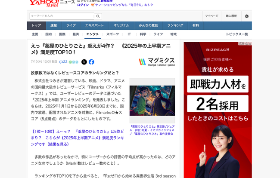Focus the keyword search input field
This screenshot has height=178, width=280.
point(62,16)
